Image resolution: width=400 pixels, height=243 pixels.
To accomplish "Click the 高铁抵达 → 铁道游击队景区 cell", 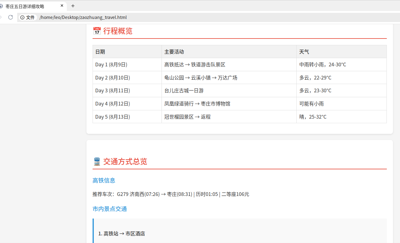I will [x=229, y=64].
